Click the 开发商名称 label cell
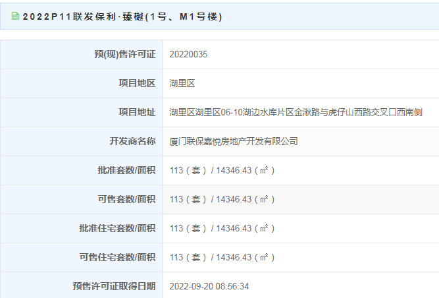The height and width of the screenshot is (298, 439). (82, 141)
